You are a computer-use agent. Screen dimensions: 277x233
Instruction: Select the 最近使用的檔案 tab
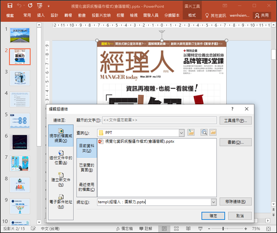click(x=87, y=187)
